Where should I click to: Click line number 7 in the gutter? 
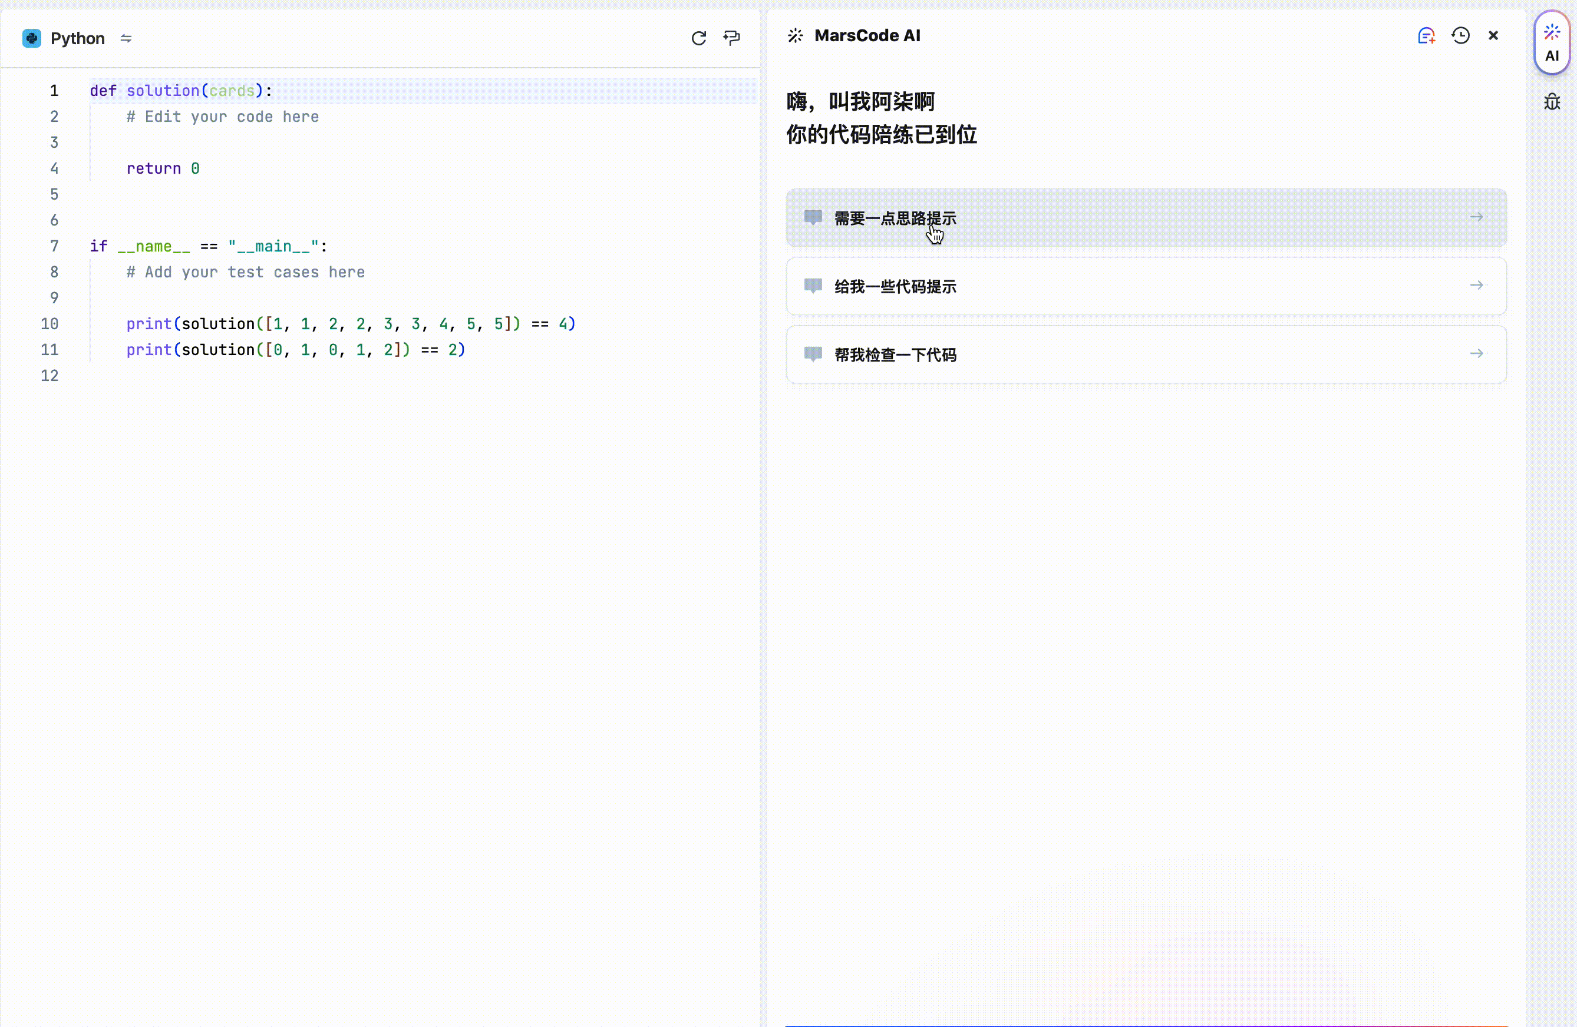(x=54, y=246)
